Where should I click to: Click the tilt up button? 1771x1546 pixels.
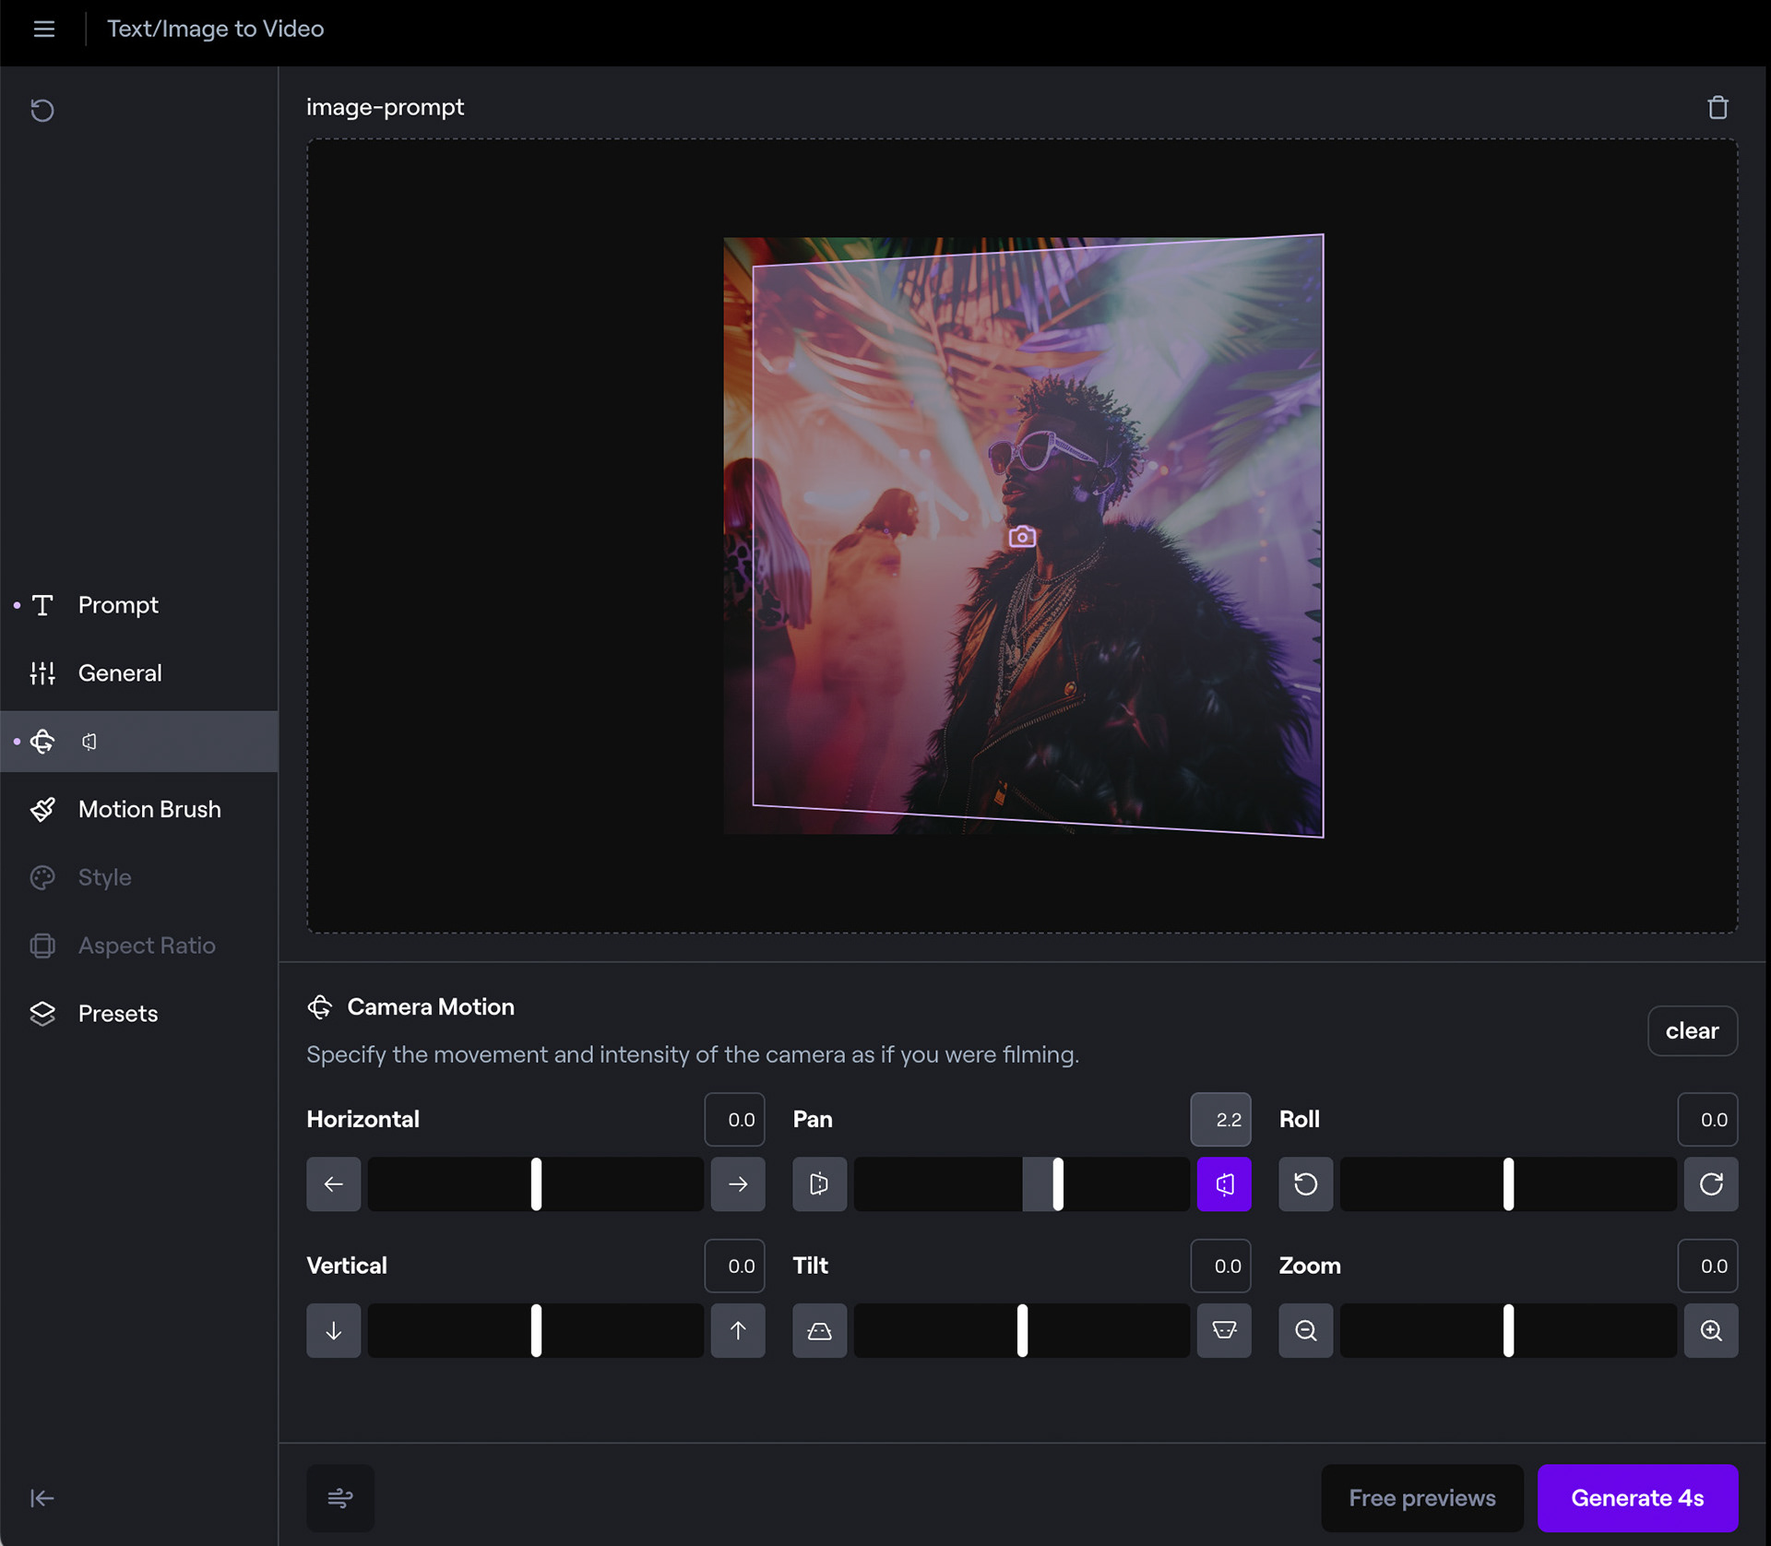coord(819,1330)
